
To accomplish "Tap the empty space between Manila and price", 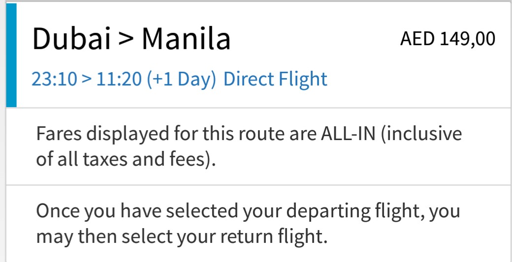I will 315,39.
